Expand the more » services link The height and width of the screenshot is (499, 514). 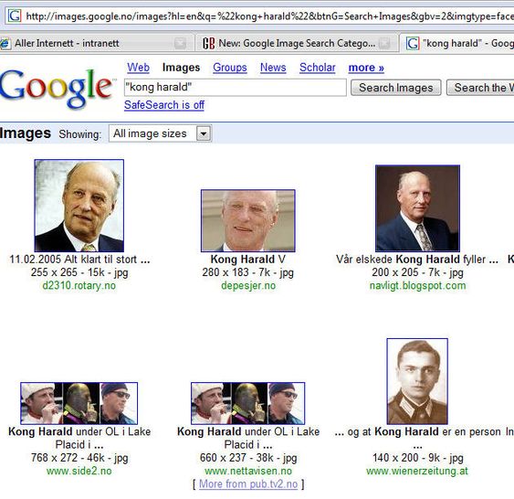pyautogui.click(x=366, y=68)
